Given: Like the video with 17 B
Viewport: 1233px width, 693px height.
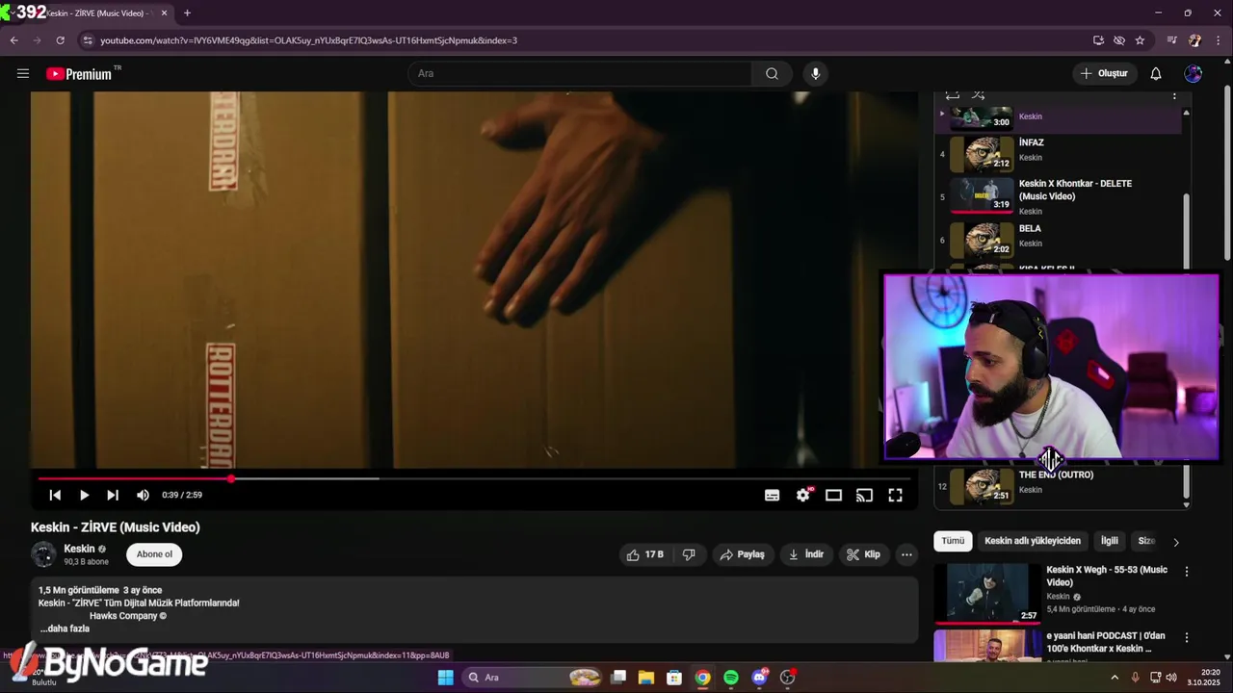Looking at the screenshot, I should (x=644, y=554).
